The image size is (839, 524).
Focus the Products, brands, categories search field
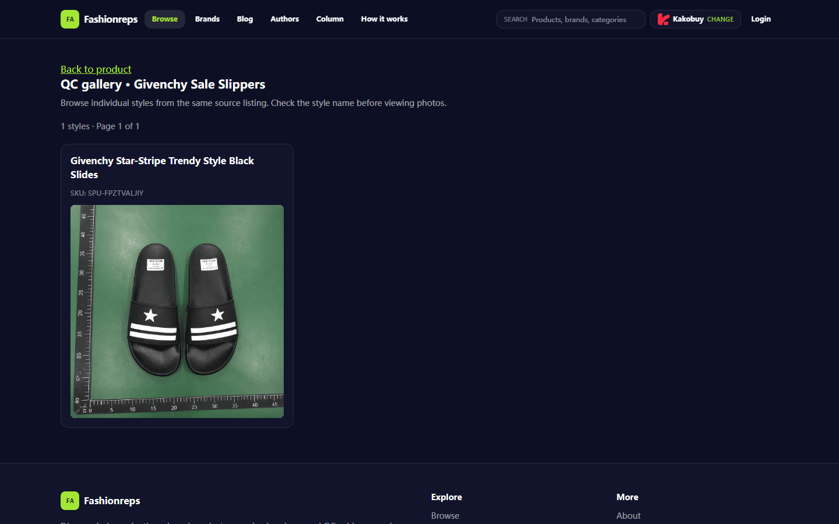tap(571, 19)
